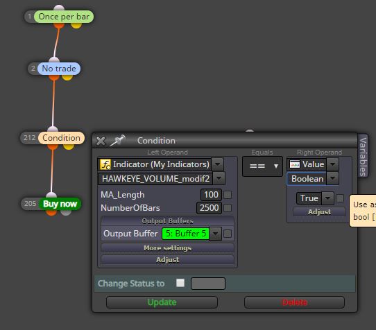Click yellow output connector of Once per bar

tap(76, 25)
